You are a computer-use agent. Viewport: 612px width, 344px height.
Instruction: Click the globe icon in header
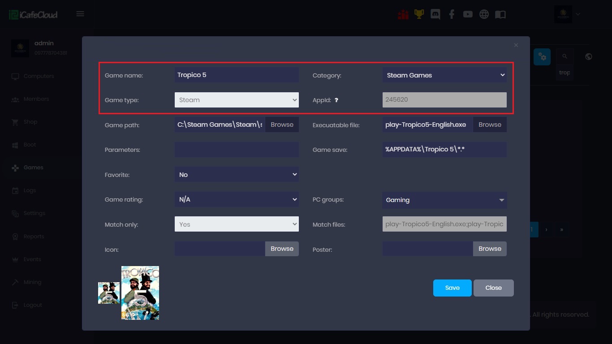484,14
